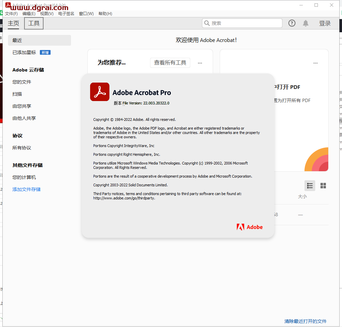This screenshot has width=342, height=329.
Task: Click the red Adobe logo in dialog
Action: [250, 227]
